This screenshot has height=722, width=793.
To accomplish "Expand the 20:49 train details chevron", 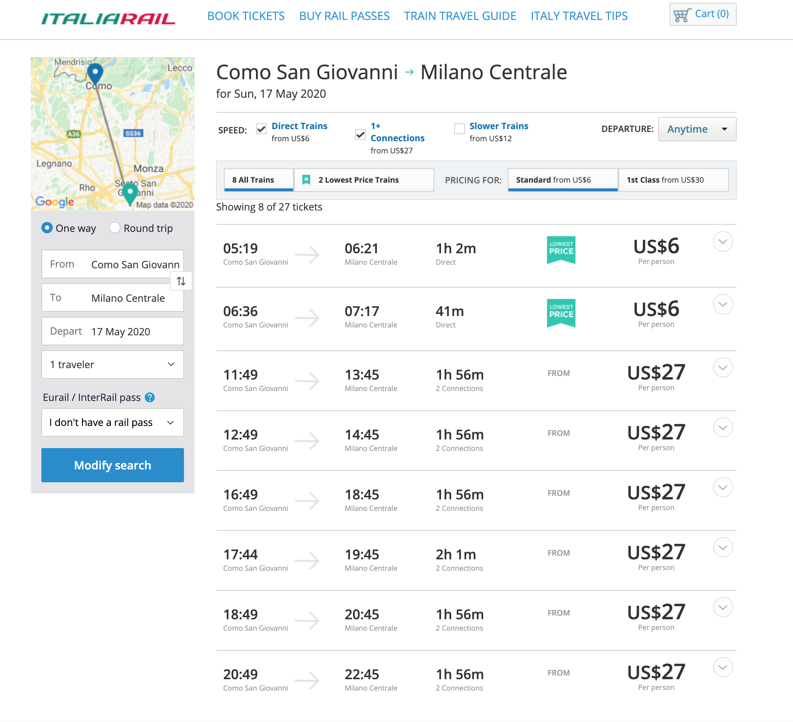I will click(x=723, y=667).
